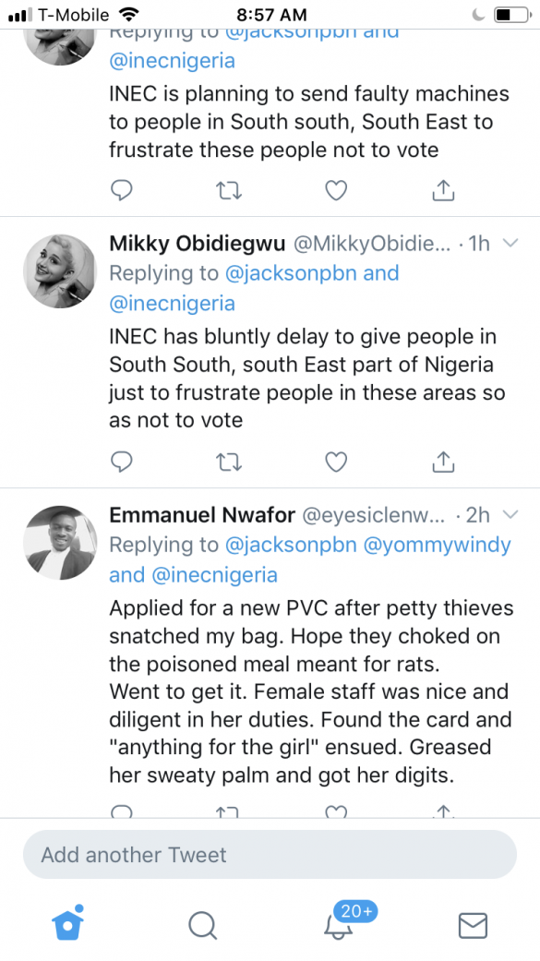Retweet Mikky Obidiegwu's delay tweet

click(229, 462)
